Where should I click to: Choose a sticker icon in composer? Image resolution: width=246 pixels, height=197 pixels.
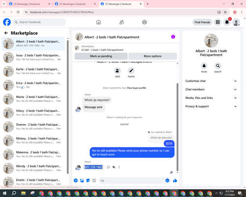click(88, 181)
